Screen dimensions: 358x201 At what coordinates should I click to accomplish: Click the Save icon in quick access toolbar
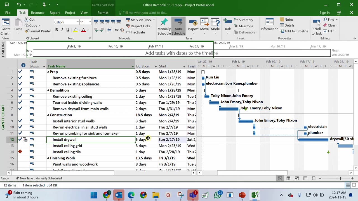point(7,5)
